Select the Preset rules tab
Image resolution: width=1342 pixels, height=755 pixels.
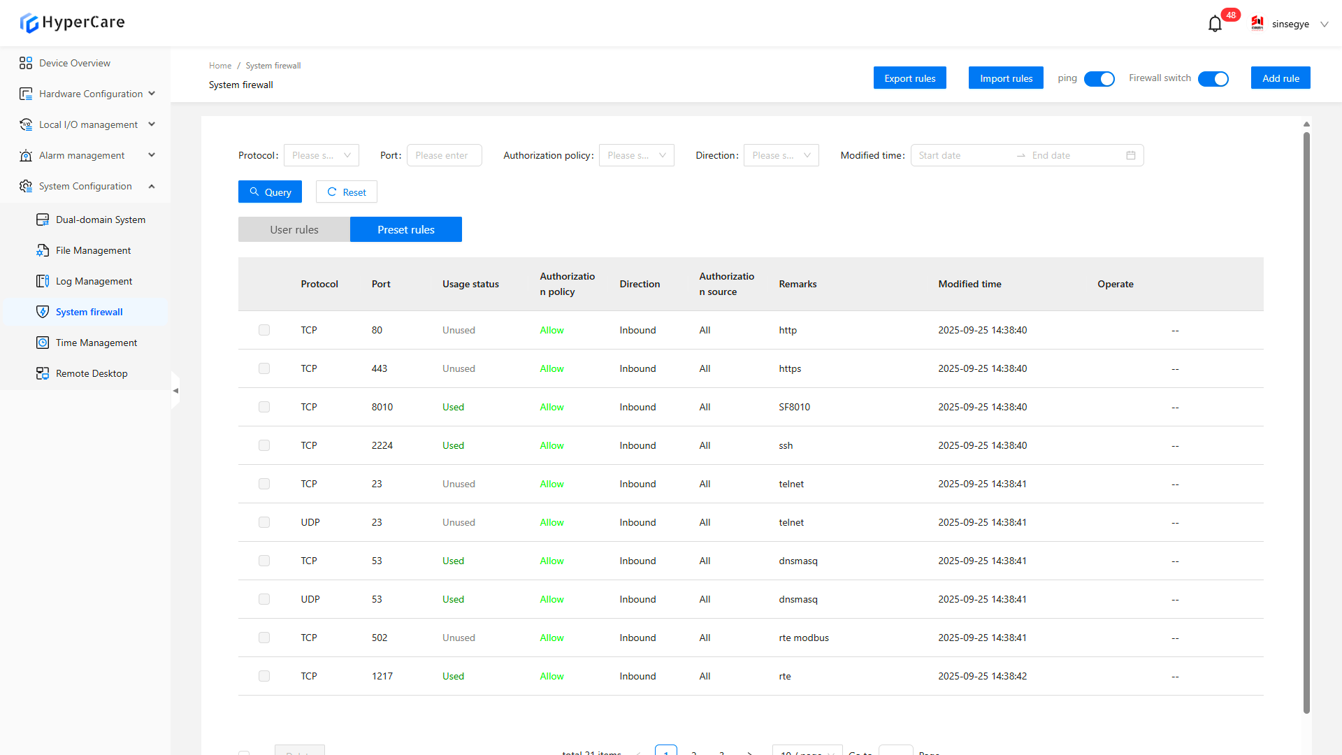tap(405, 229)
